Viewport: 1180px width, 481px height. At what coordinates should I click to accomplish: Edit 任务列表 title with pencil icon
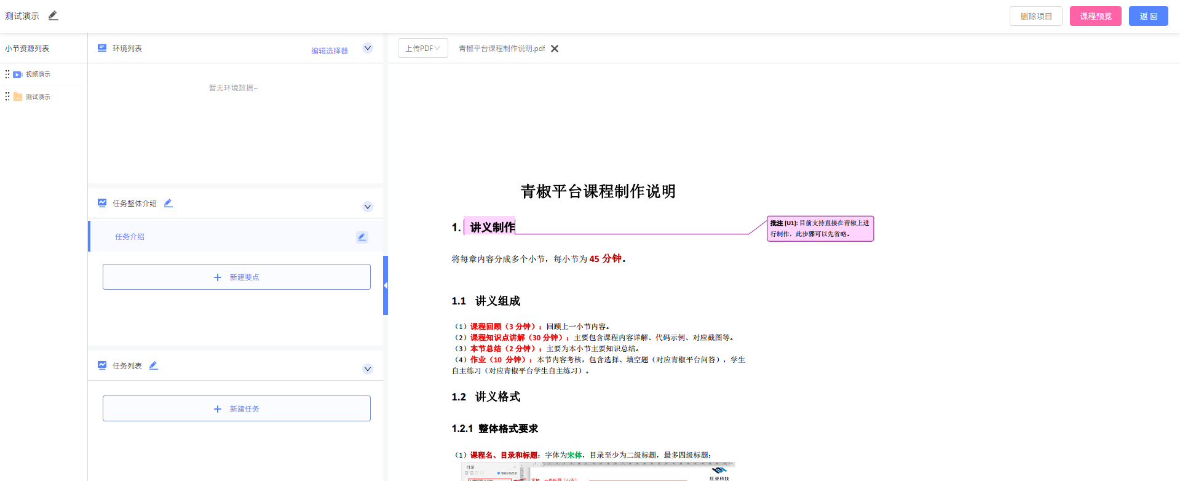pos(154,365)
